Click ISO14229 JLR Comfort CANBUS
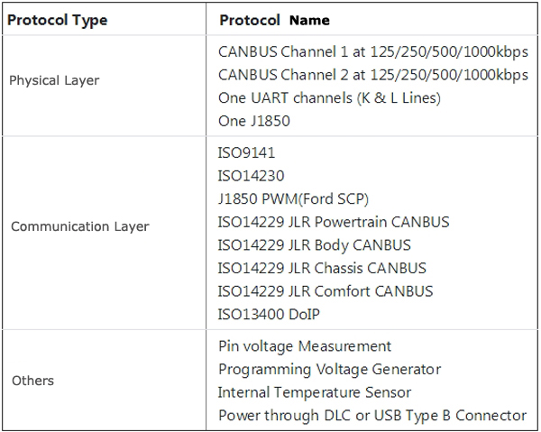This screenshot has height=432, width=541. click(x=325, y=291)
